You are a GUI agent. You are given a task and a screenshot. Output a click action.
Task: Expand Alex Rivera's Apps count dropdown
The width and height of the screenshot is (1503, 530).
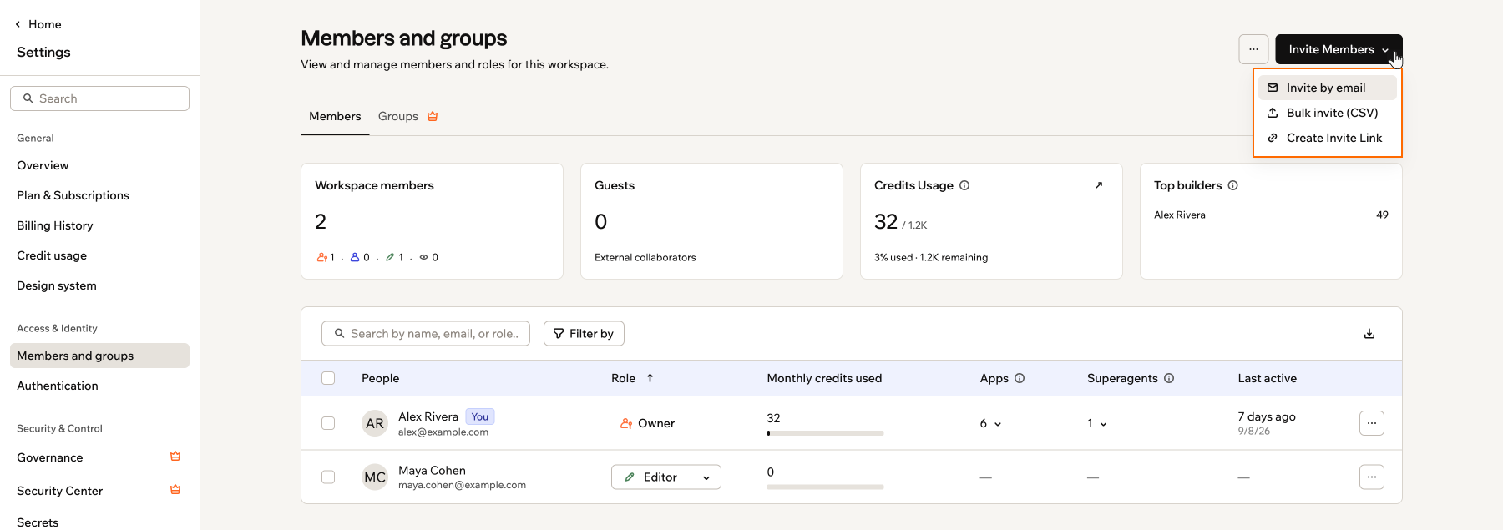point(990,423)
